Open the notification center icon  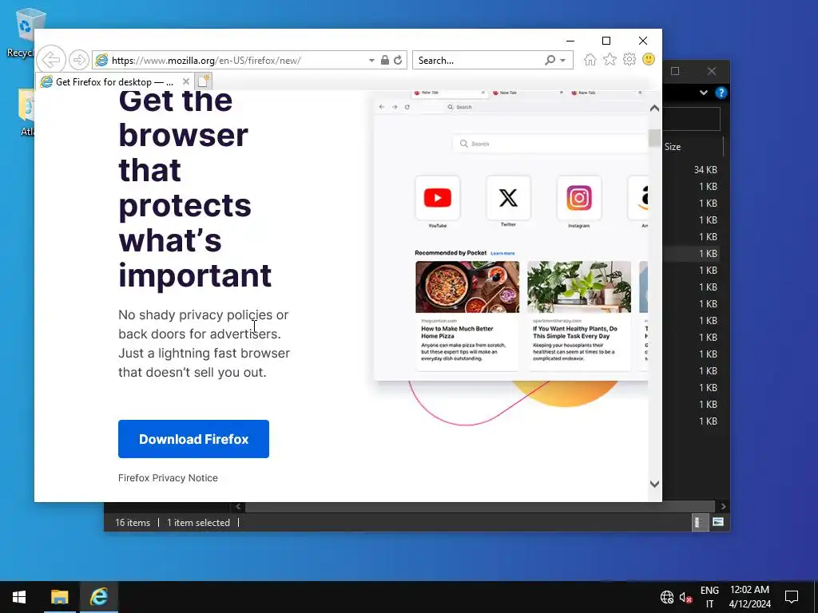point(792,597)
